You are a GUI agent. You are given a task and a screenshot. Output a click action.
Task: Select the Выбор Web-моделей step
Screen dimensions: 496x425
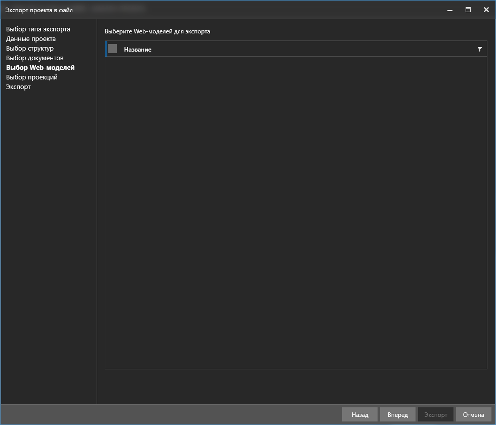coord(40,67)
